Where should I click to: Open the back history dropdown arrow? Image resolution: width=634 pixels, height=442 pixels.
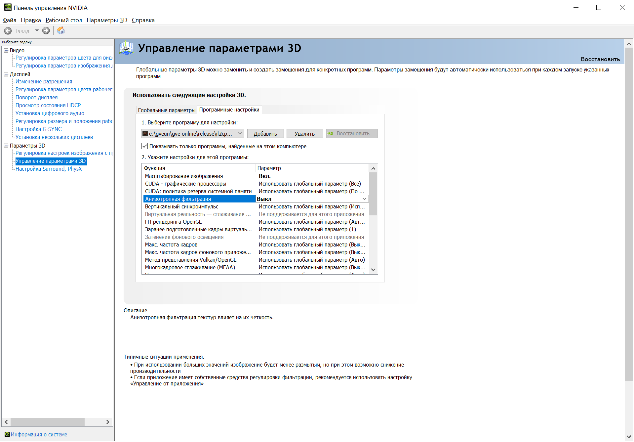pos(37,31)
